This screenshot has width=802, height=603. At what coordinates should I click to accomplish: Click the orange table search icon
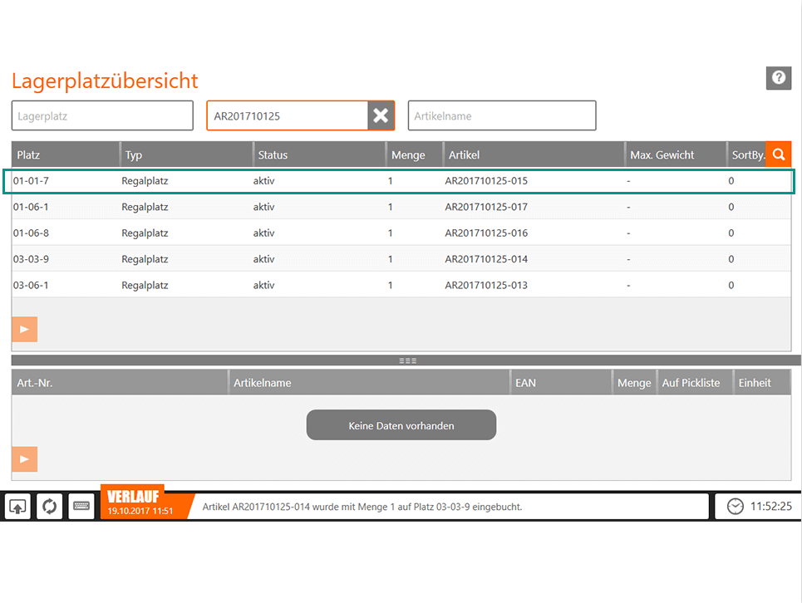tap(778, 154)
